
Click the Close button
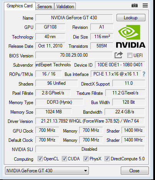pos(135,171)
